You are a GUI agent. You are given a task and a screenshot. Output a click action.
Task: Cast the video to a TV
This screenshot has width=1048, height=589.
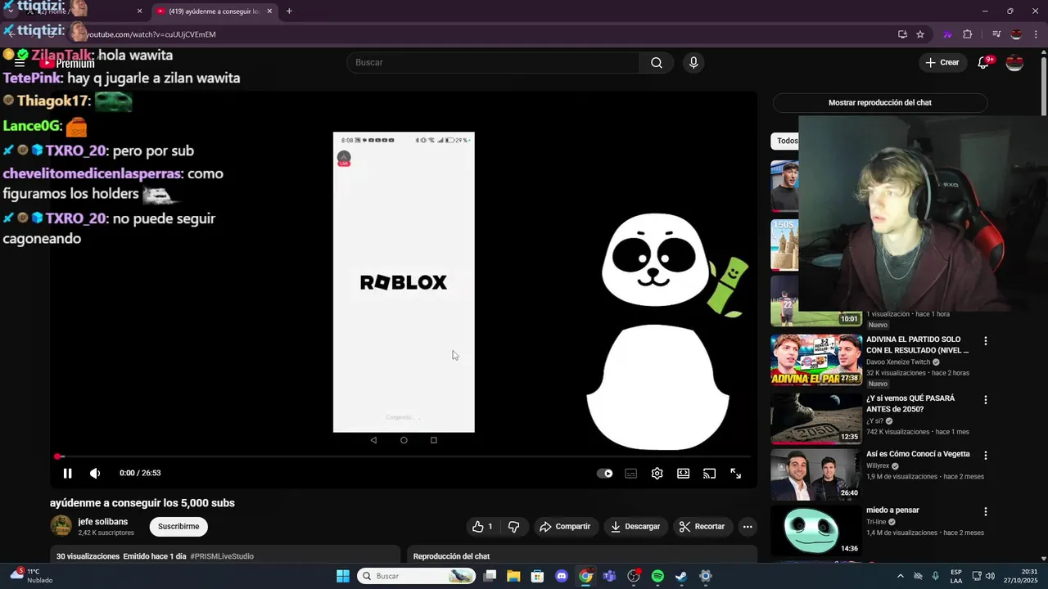(x=709, y=473)
